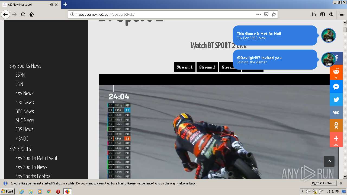Open ESPN channel link
This screenshot has height=195, width=347.
[20, 75]
